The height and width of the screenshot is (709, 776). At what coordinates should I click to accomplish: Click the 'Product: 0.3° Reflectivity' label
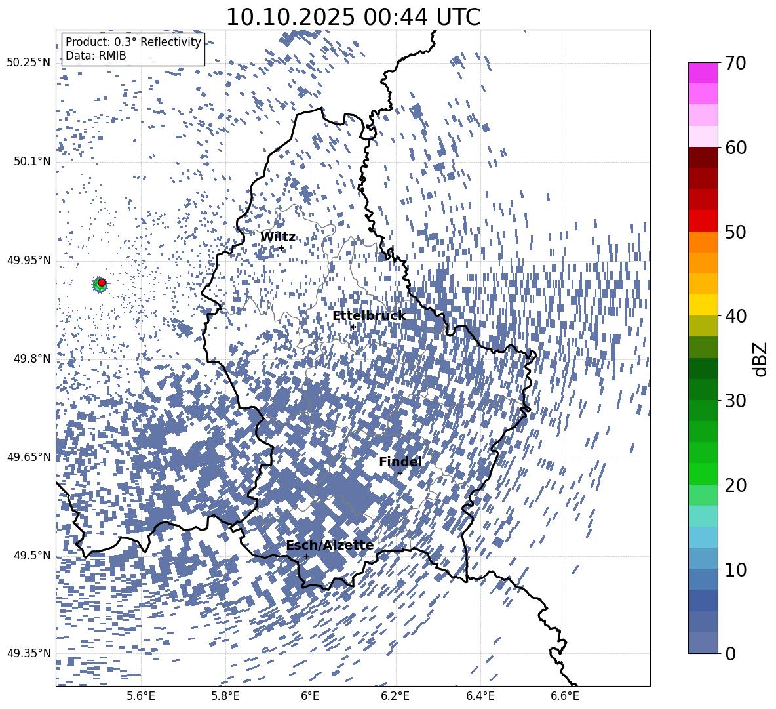[x=133, y=42]
